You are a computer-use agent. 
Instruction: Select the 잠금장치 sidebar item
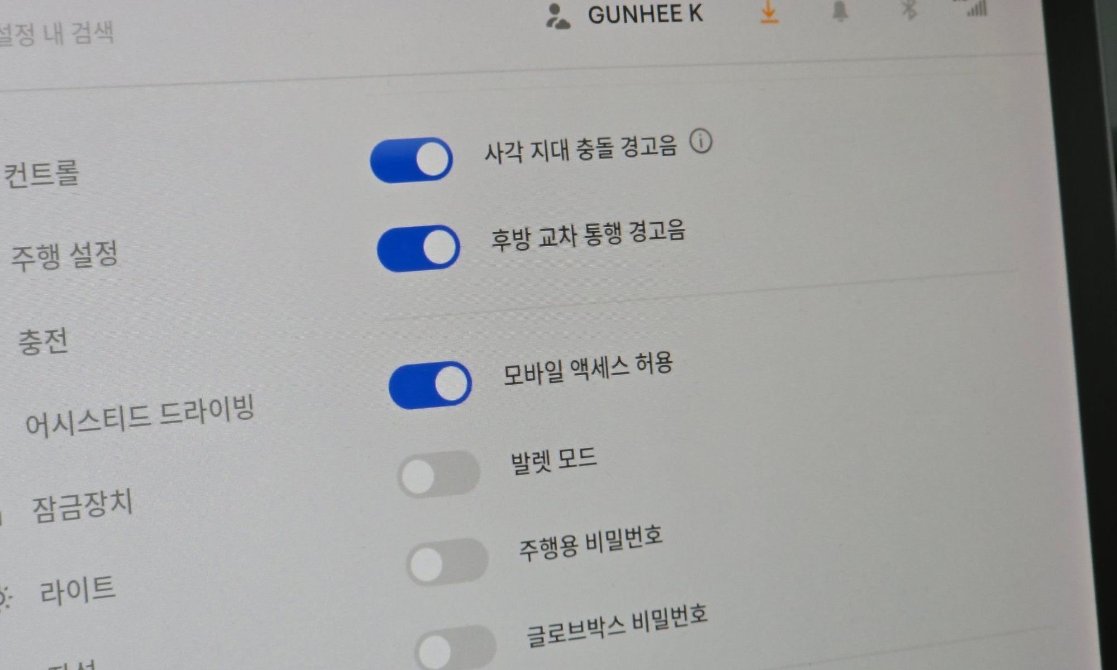point(83,506)
